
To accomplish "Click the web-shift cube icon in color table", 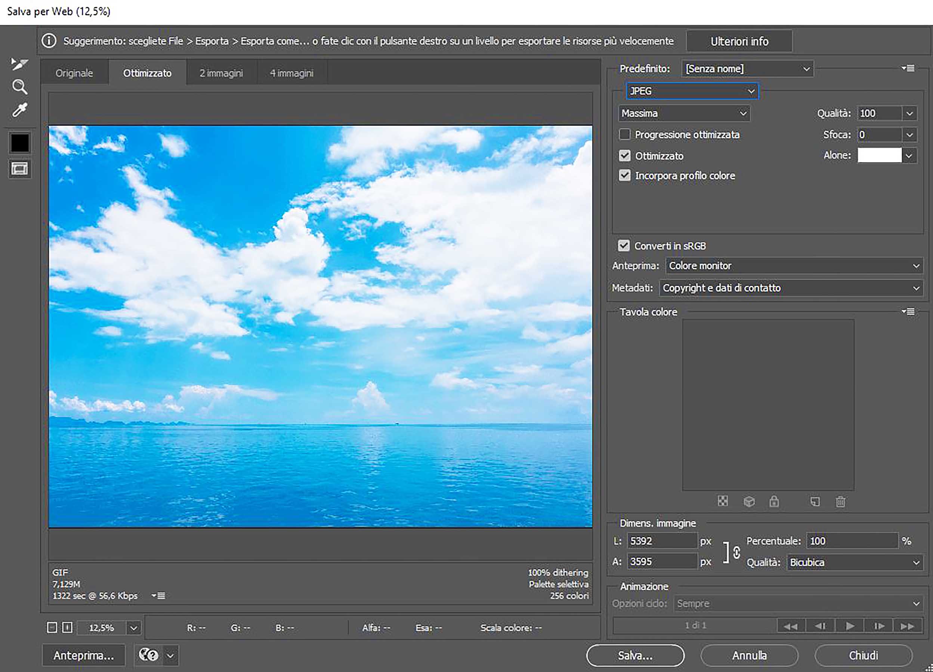I will 749,501.
